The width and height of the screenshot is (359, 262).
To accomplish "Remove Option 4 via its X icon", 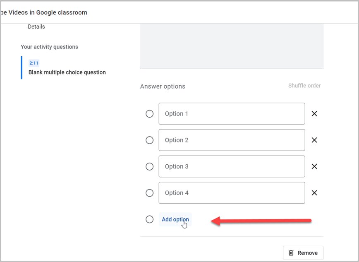I will coord(314,193).
